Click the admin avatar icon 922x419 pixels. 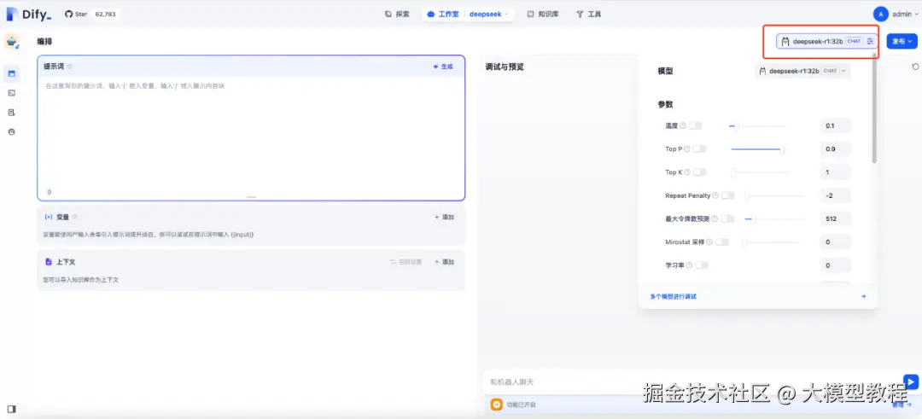pos(881,14)
